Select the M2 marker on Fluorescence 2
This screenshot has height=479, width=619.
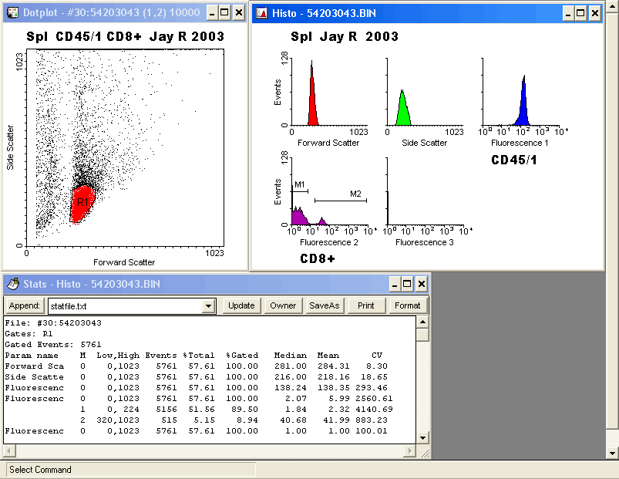(340, 200)
